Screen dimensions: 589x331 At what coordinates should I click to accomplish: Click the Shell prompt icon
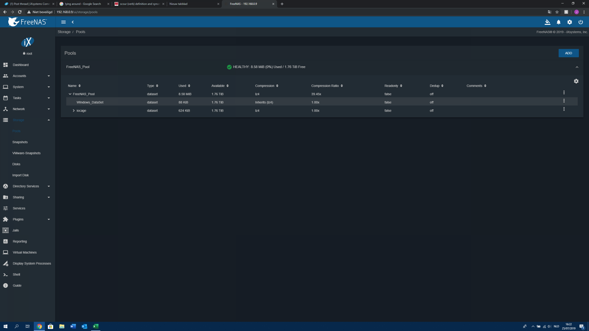tap(6, 275)
